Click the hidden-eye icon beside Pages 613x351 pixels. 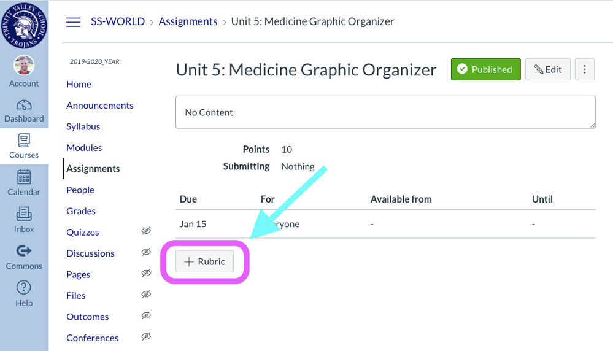146,273
